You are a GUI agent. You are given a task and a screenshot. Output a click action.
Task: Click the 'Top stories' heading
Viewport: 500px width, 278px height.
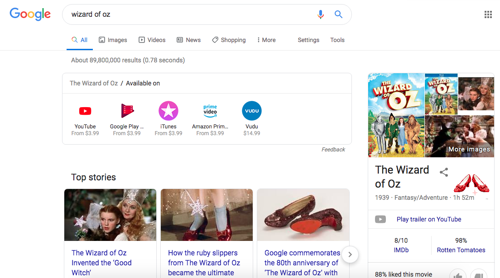point(93,177)
